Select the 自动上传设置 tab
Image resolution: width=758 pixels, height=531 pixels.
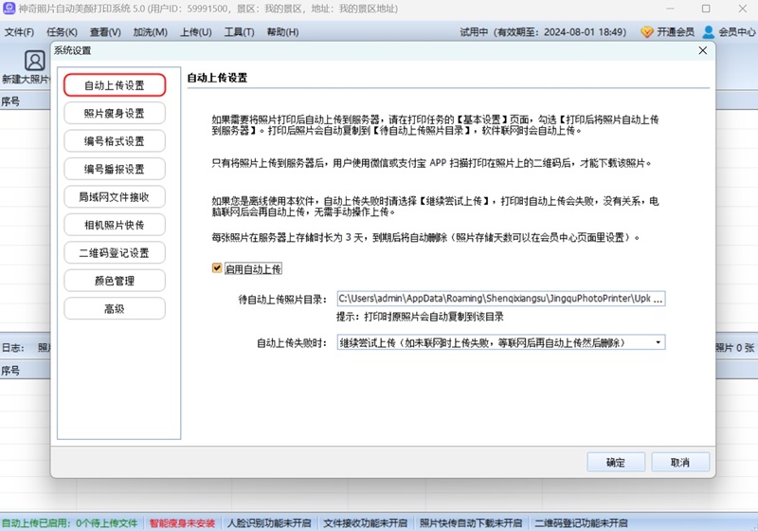coord(115,85)
